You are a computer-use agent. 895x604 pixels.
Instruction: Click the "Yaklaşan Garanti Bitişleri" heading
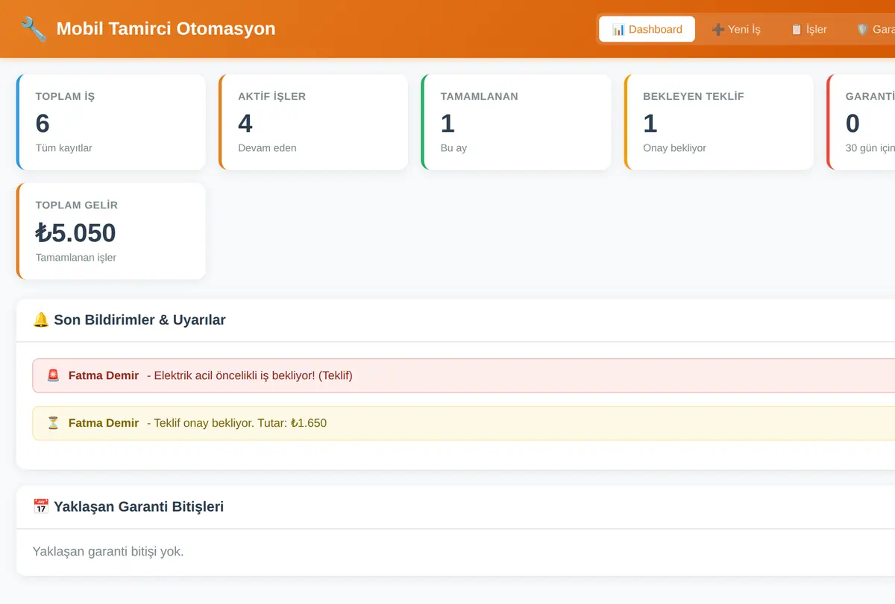[x=139, y=506]
